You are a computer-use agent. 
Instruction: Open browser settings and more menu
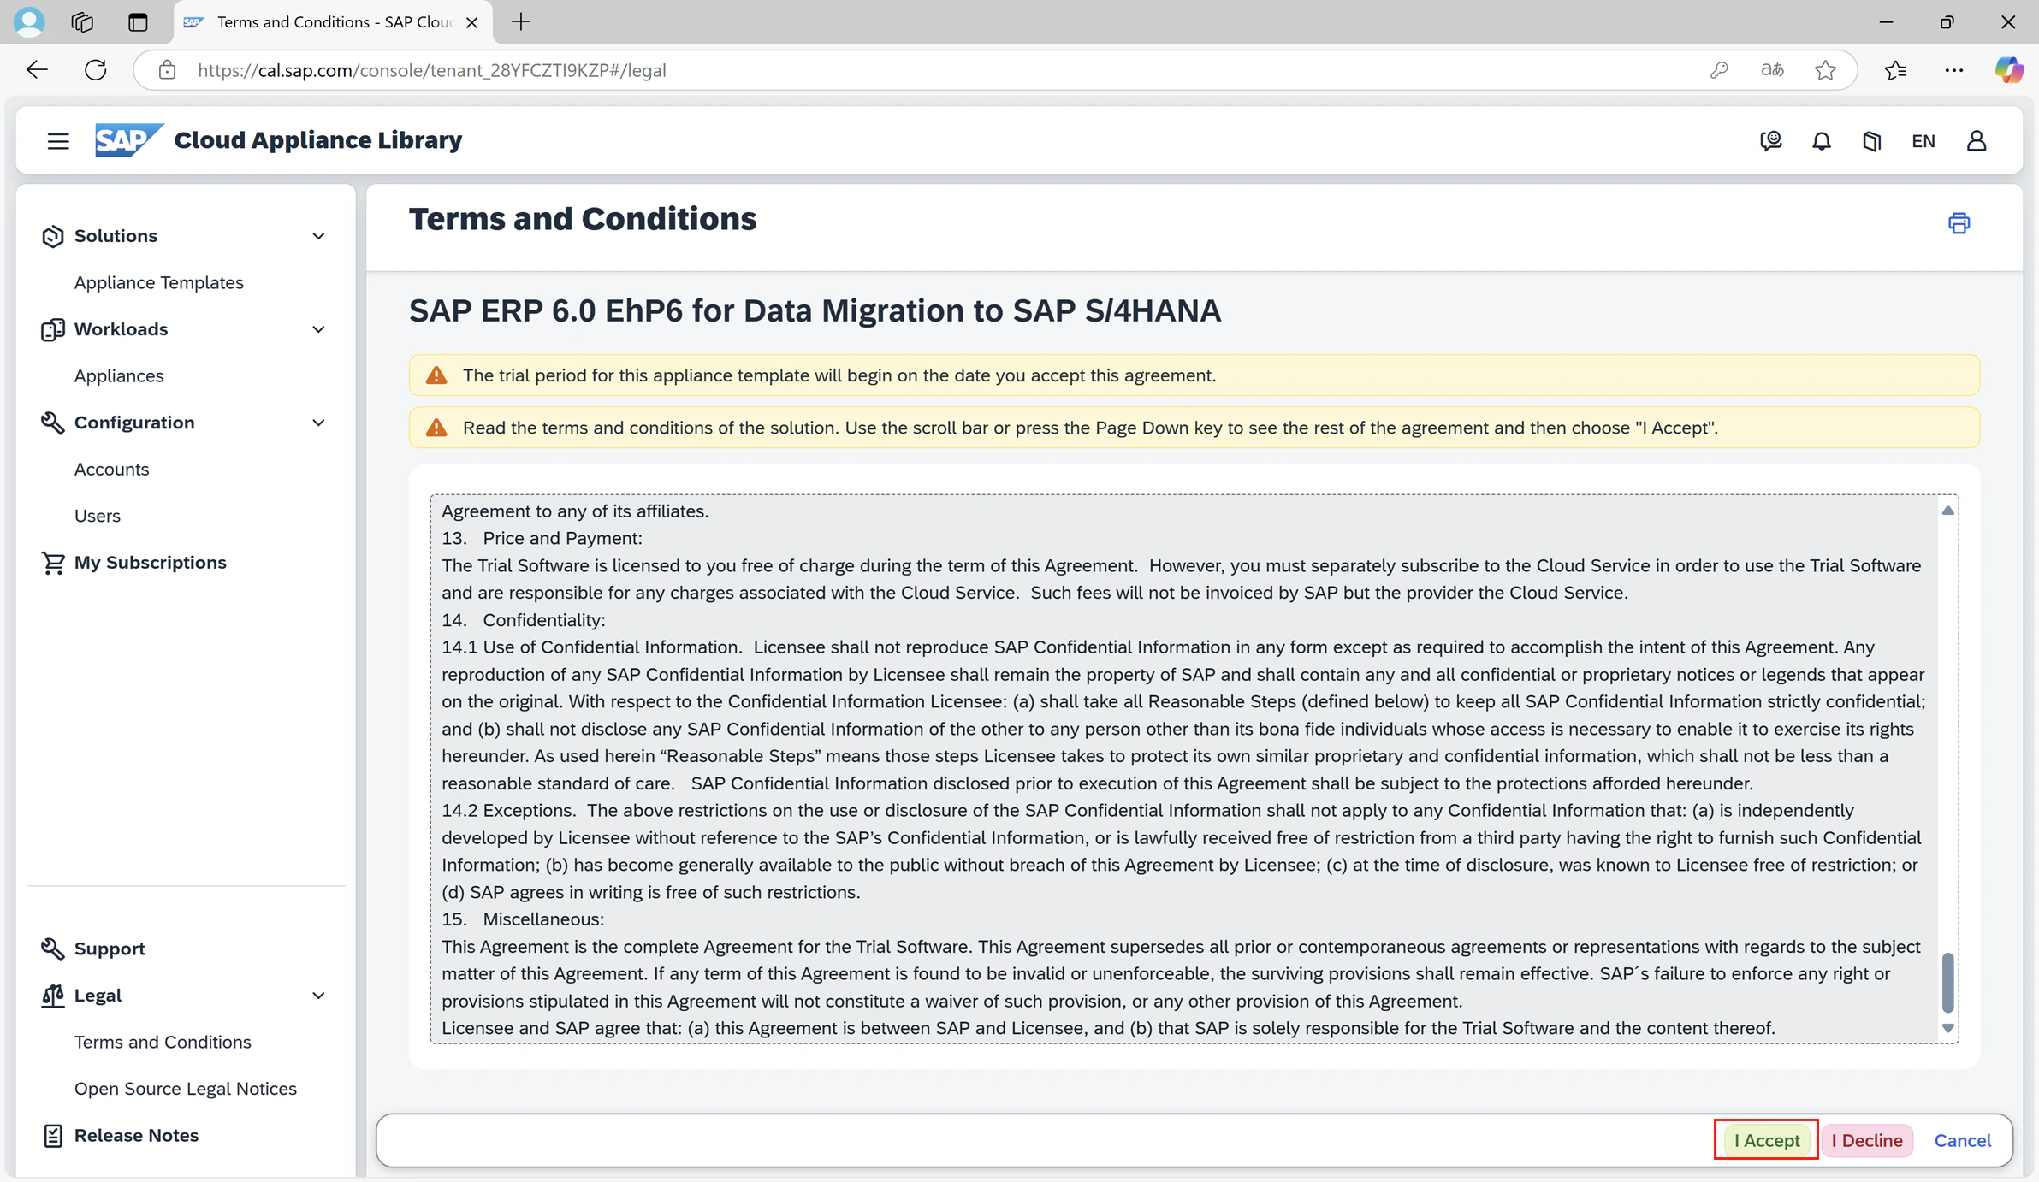coord(1954,70)
